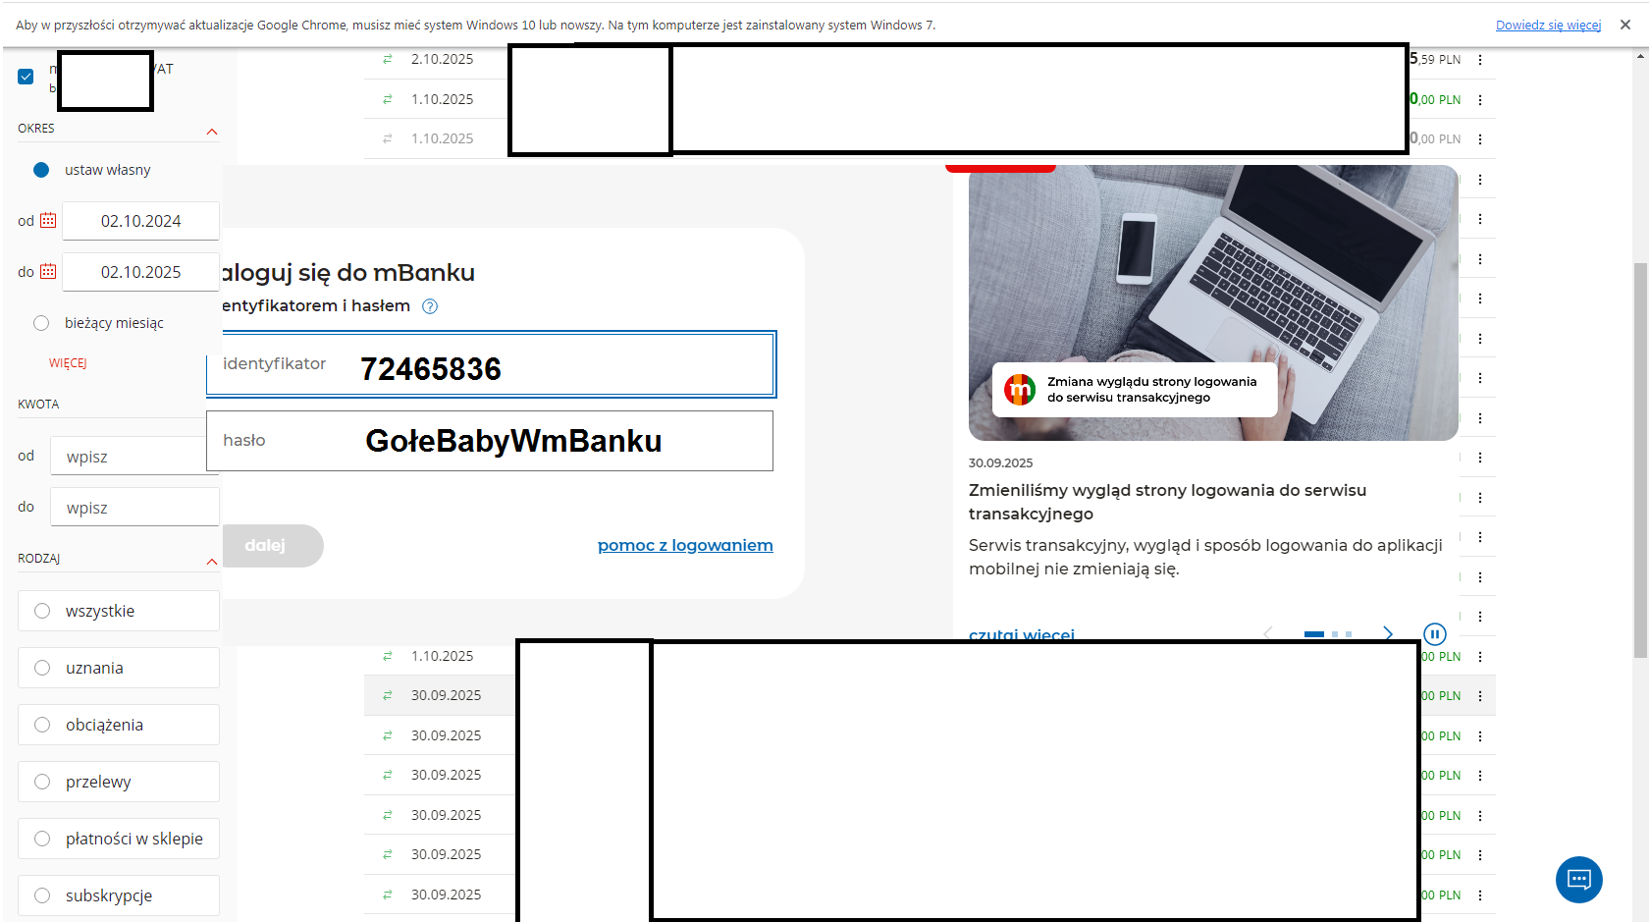Show more period options via WIĘCEJ
Viewport: 1650px width, 922px height.
[68, 363]
